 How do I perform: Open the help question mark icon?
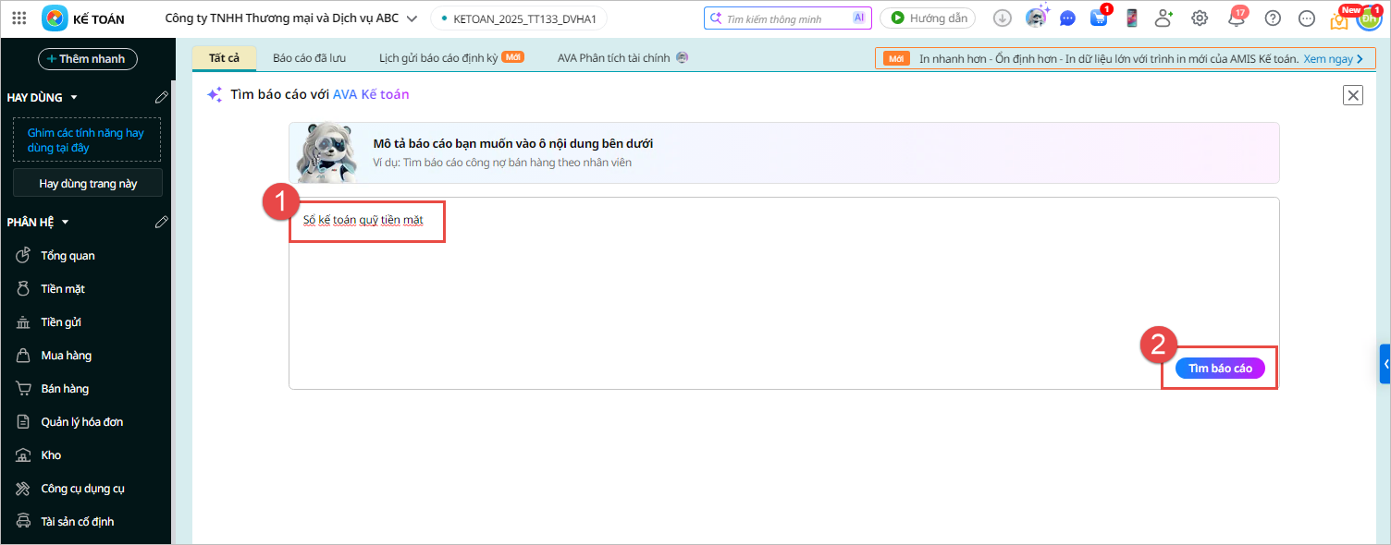(x=1273, y=18)
